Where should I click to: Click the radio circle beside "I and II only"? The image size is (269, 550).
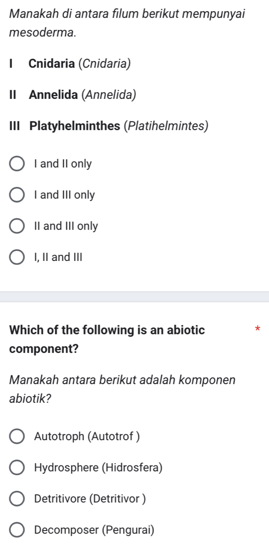[17, 163]
